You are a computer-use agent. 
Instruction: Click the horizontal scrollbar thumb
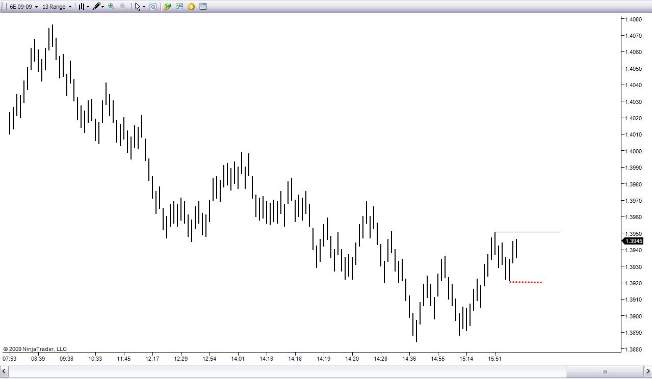pyautogui.click(x=605, y=371)
